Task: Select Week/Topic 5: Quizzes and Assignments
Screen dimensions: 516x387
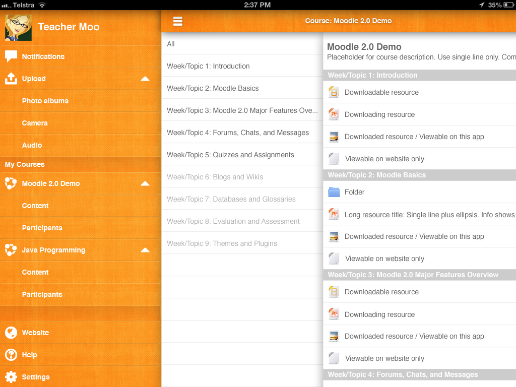Action: tap(242, 155)
